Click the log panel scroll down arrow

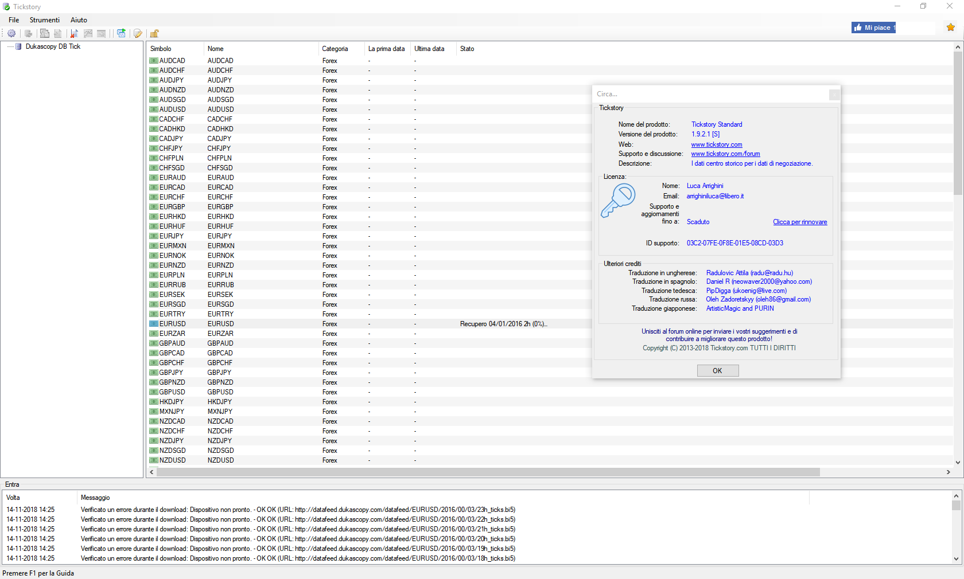click(x=956, y=559)
